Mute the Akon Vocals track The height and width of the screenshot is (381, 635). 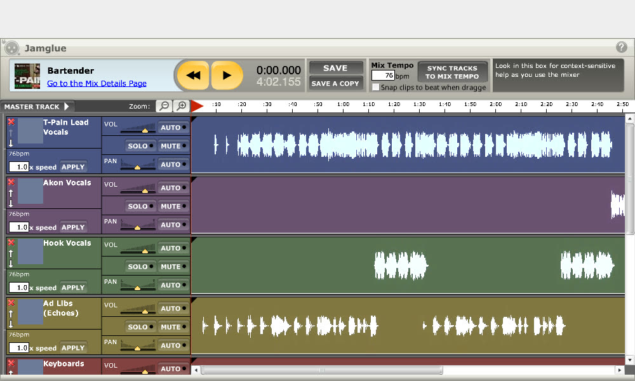click(x=173, y=206)
